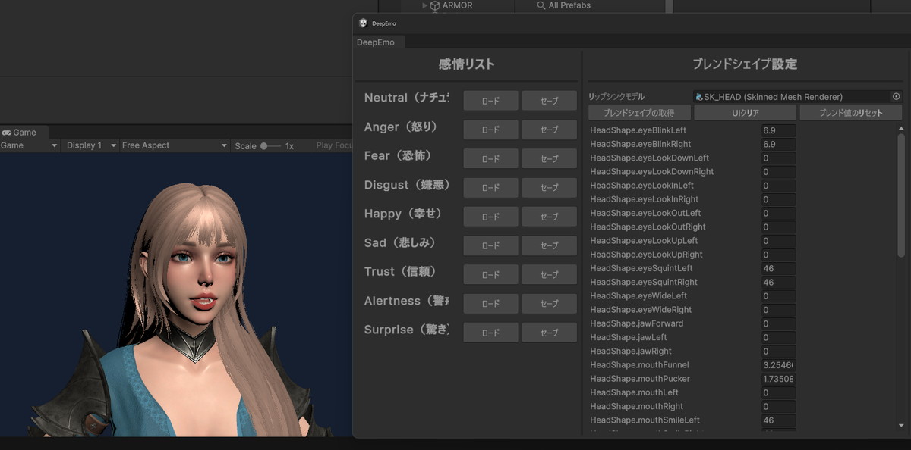The image size is (911, 450).
Task: Load the Surprise emotion with ロード button
Action: (x=490, y=333)
